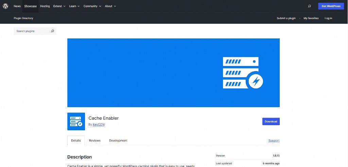
Task: Open the Submit a plugin link
Action: 286,18
